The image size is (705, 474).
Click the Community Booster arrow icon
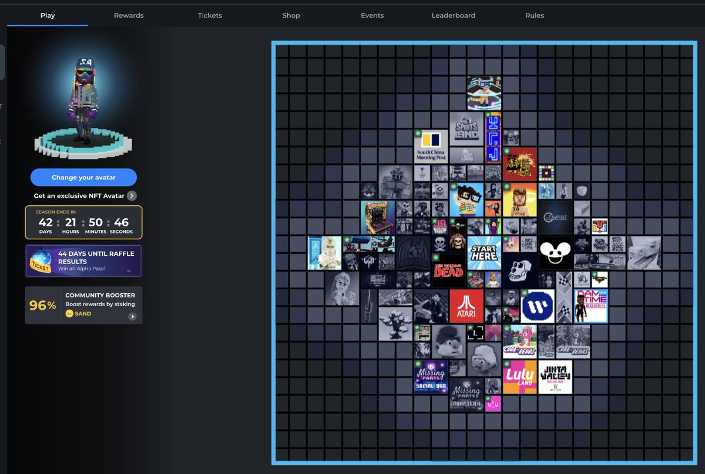point(132,316)
